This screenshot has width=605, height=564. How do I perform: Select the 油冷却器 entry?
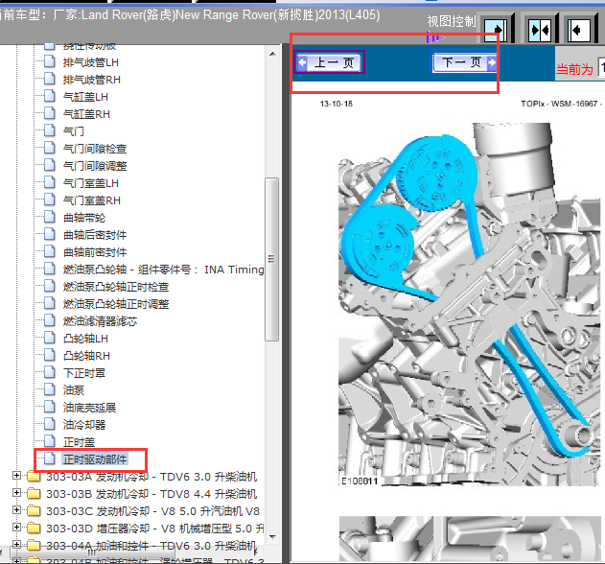click(x=84, y=426)
